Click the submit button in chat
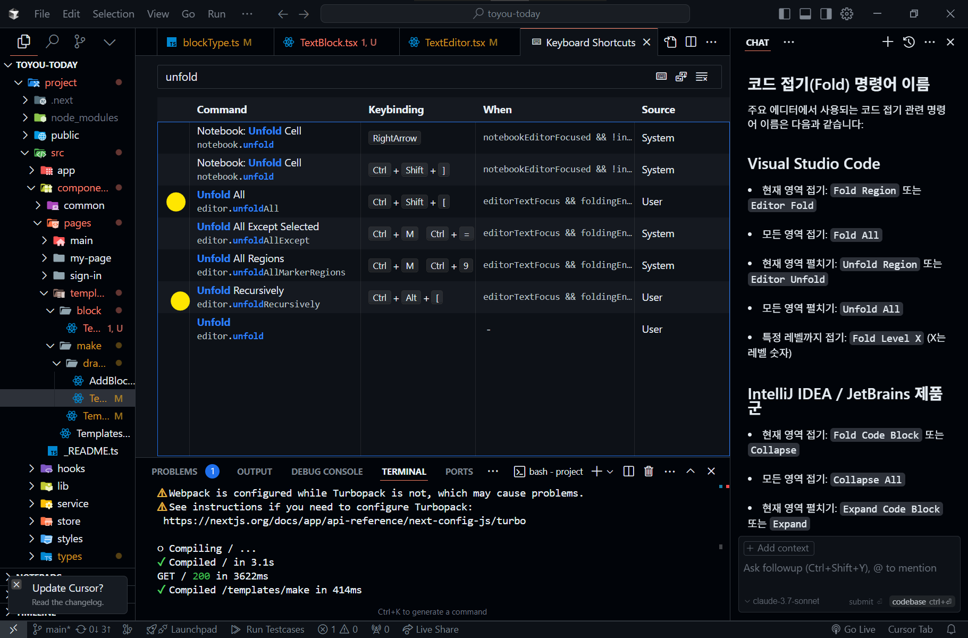 click(x=865, y=601)
